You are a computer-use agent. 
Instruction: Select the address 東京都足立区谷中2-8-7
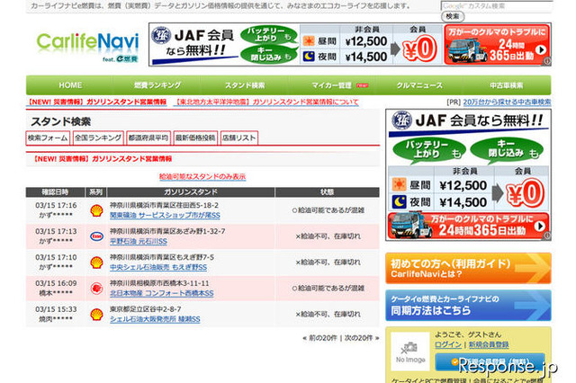146,309
